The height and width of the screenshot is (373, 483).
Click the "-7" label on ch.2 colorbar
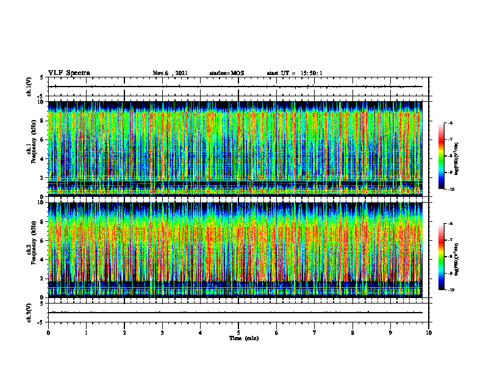pyautogui.click(x=450, y=240)
